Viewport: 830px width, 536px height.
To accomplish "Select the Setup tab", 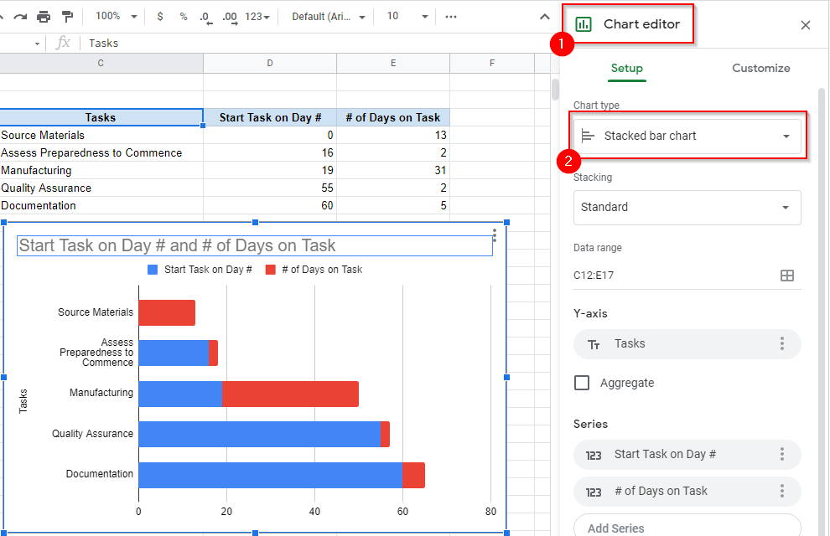I will pyautogui.click(x=626, y=69).
